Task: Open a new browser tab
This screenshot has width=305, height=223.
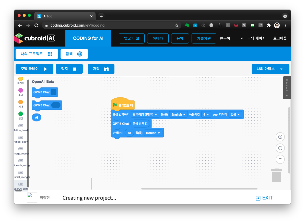Action: tap(101, 16)
